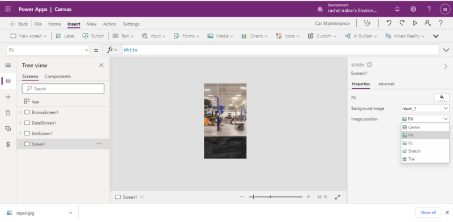Adjust the canvas zoom slider
This screenshot has height=222, width=453.
pyautogui.click(x=276, y=197)
